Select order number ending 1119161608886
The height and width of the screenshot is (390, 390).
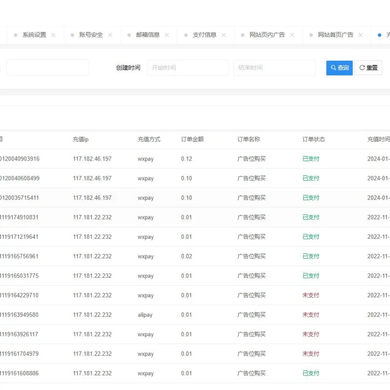pos(19,373)
